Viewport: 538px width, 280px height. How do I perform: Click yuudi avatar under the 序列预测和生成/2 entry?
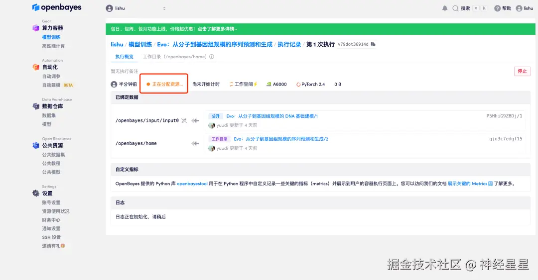tap(211, 148)
